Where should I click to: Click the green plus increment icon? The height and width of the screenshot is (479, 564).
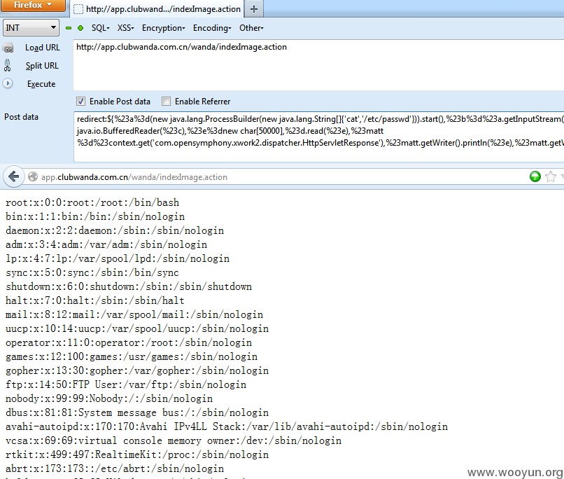click(80, 28)
